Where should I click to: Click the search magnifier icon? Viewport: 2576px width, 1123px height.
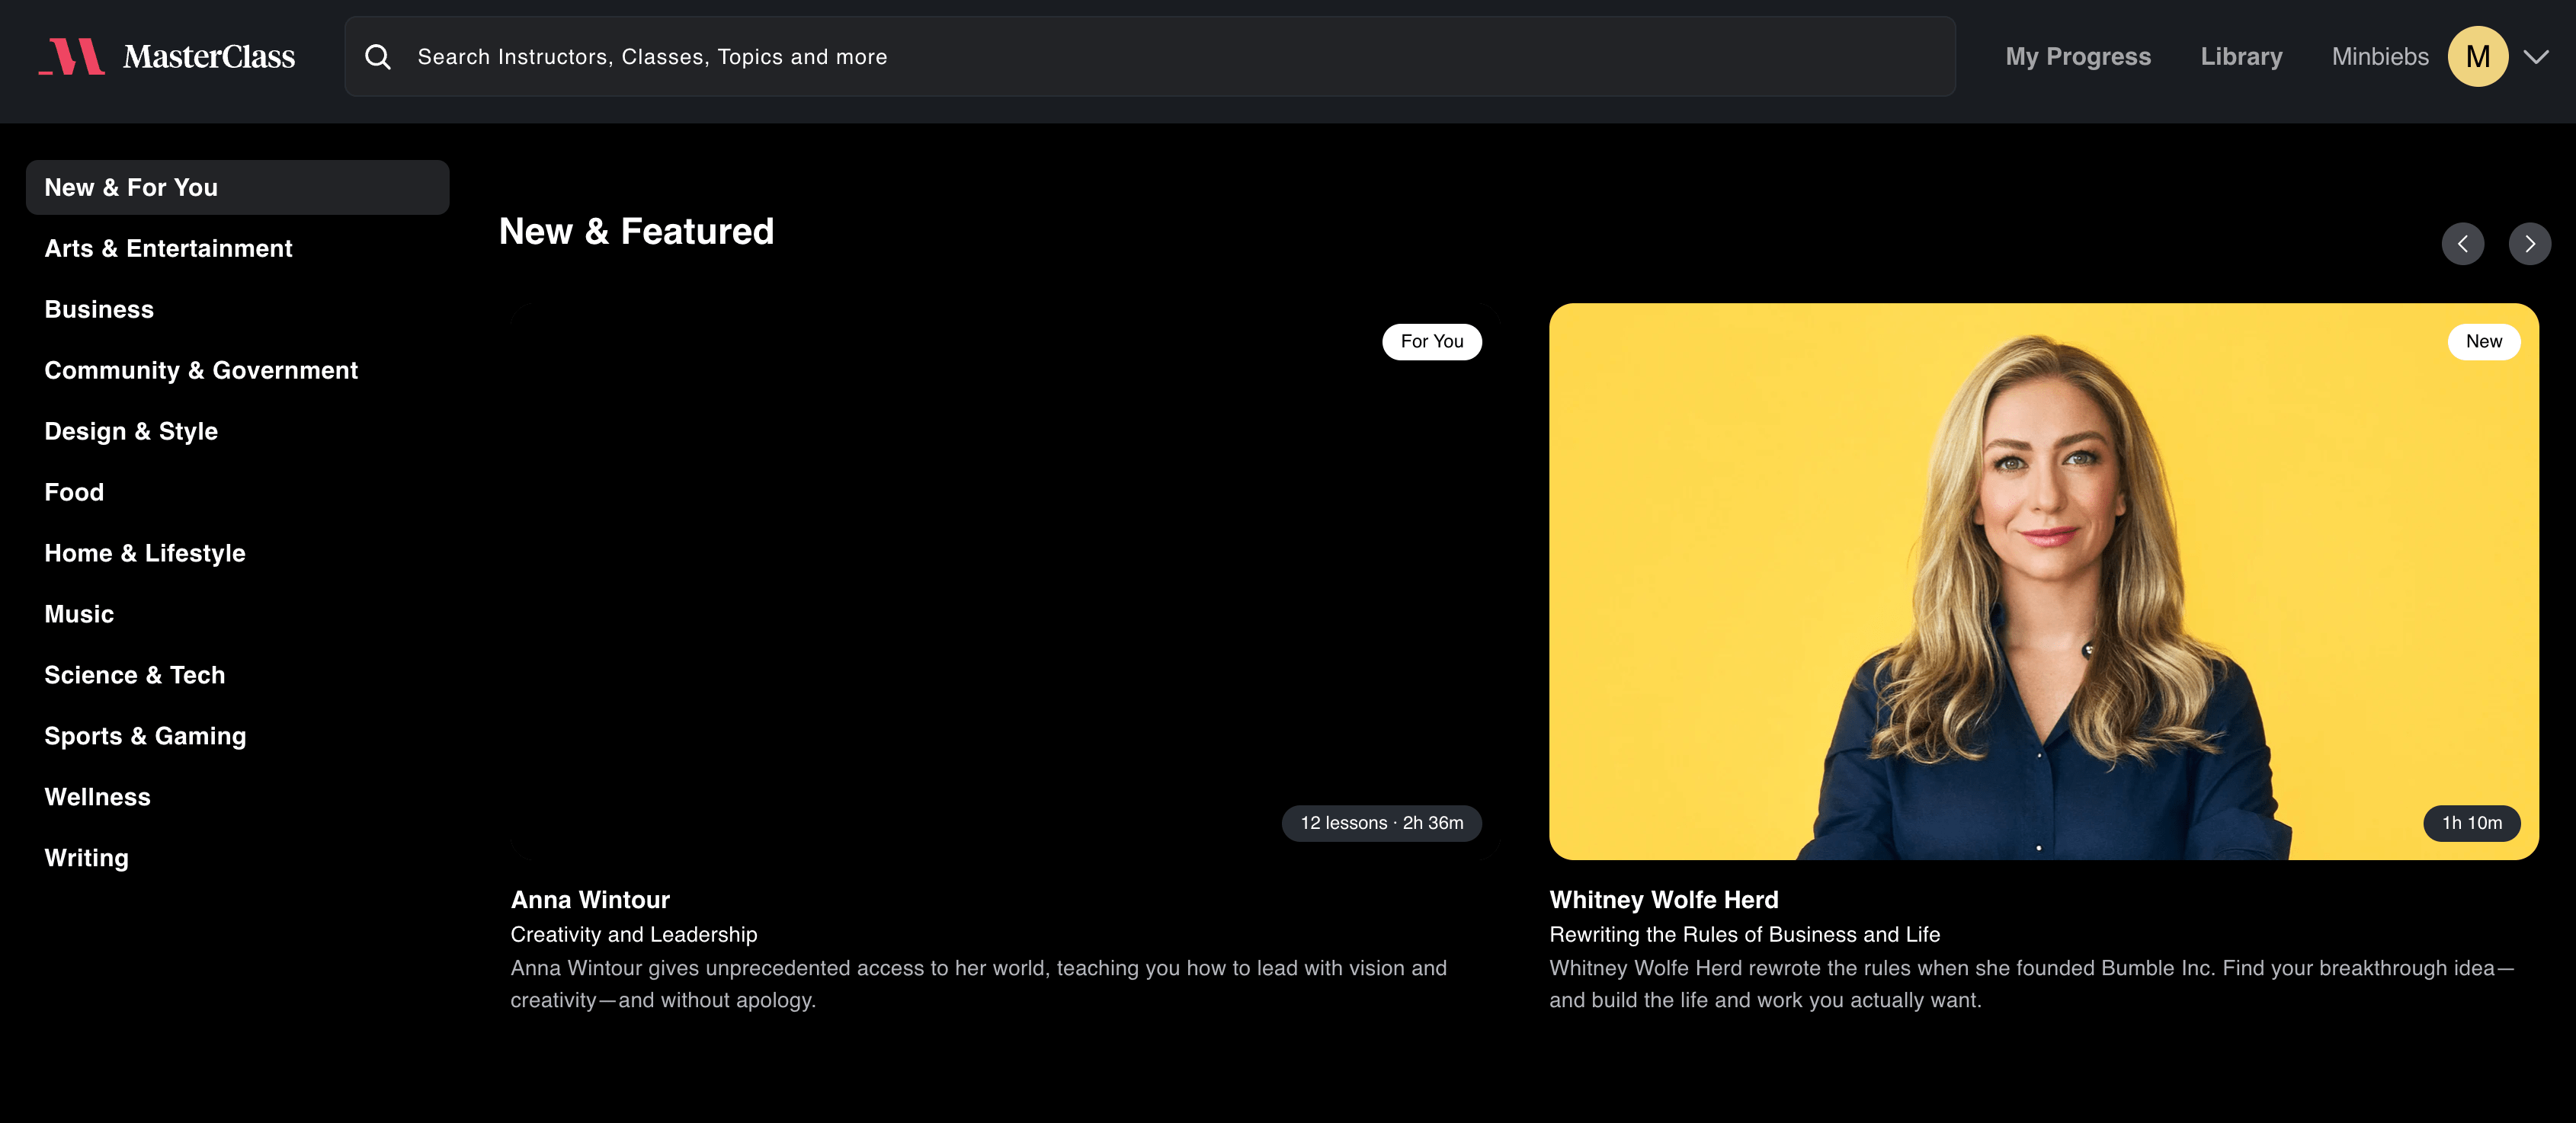378,57
